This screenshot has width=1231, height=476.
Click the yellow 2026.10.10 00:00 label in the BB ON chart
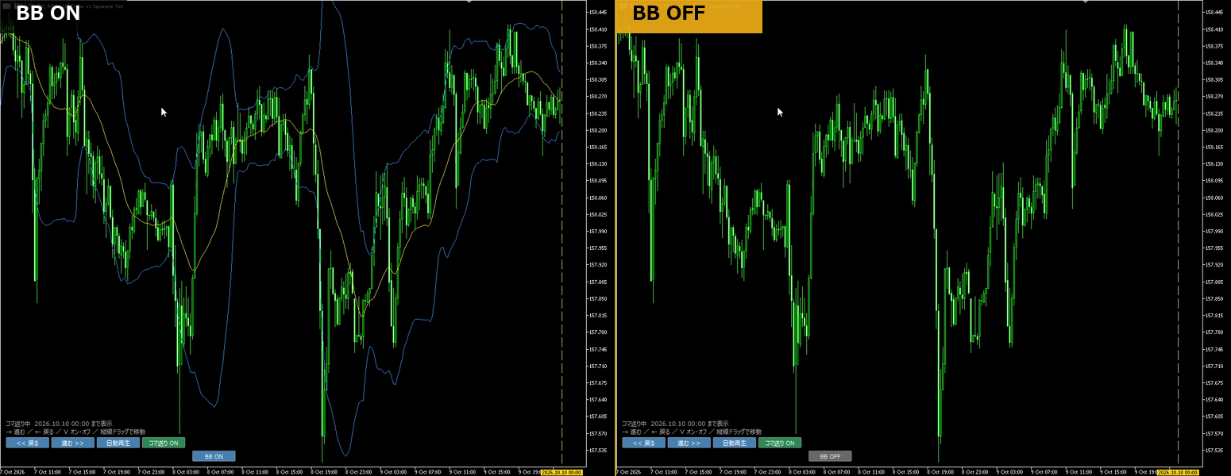click(562, 472)
